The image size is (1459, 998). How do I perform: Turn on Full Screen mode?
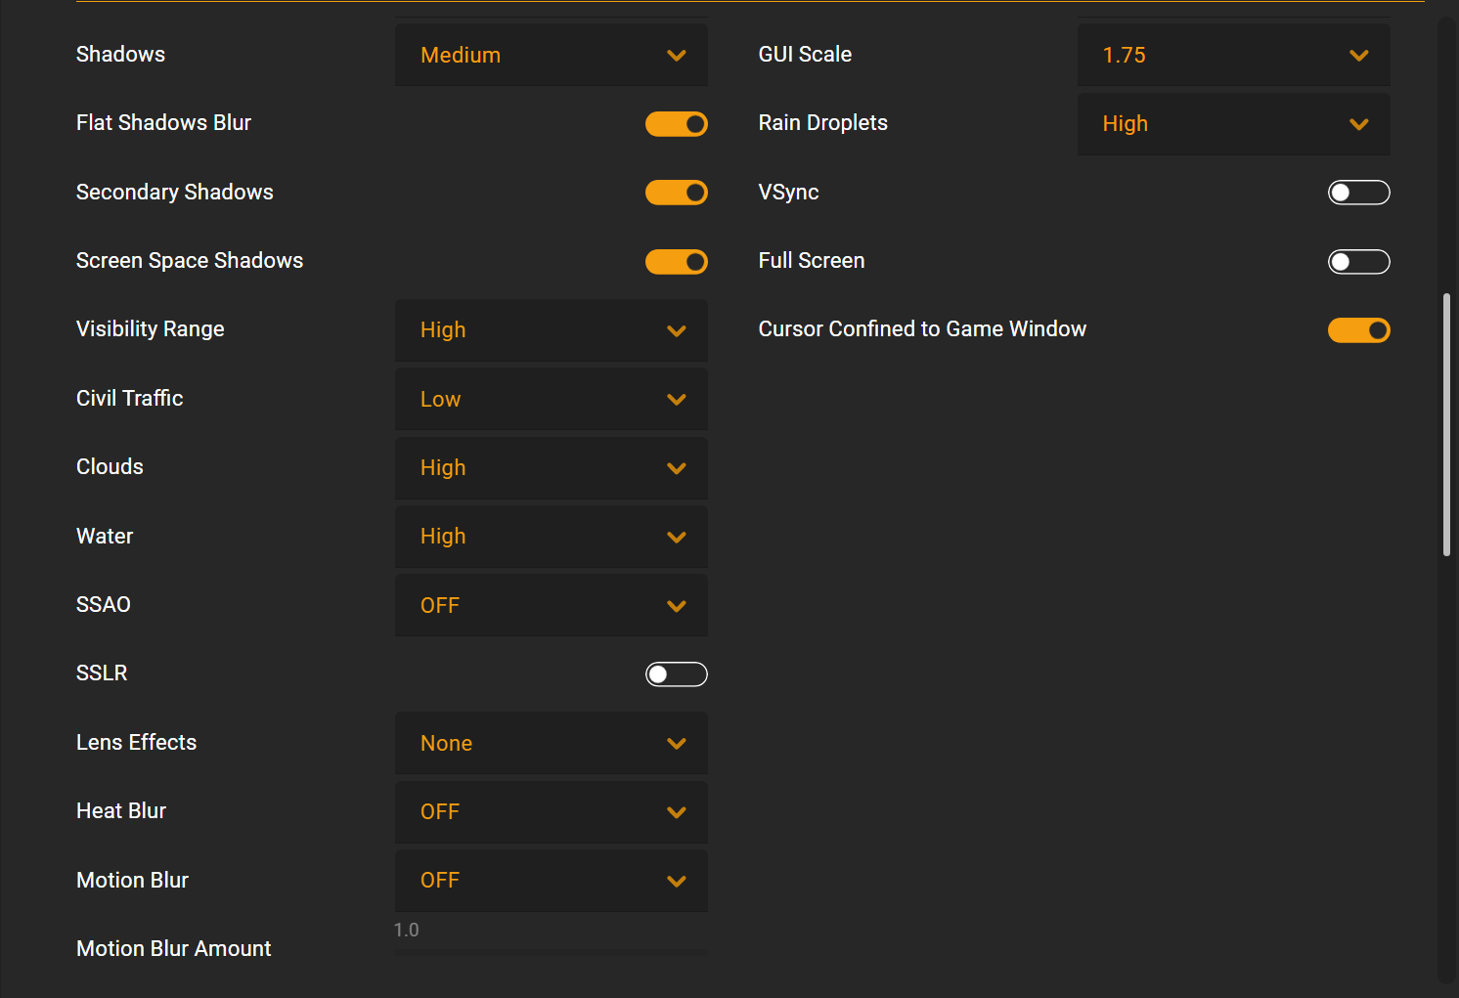point(1358,262)
